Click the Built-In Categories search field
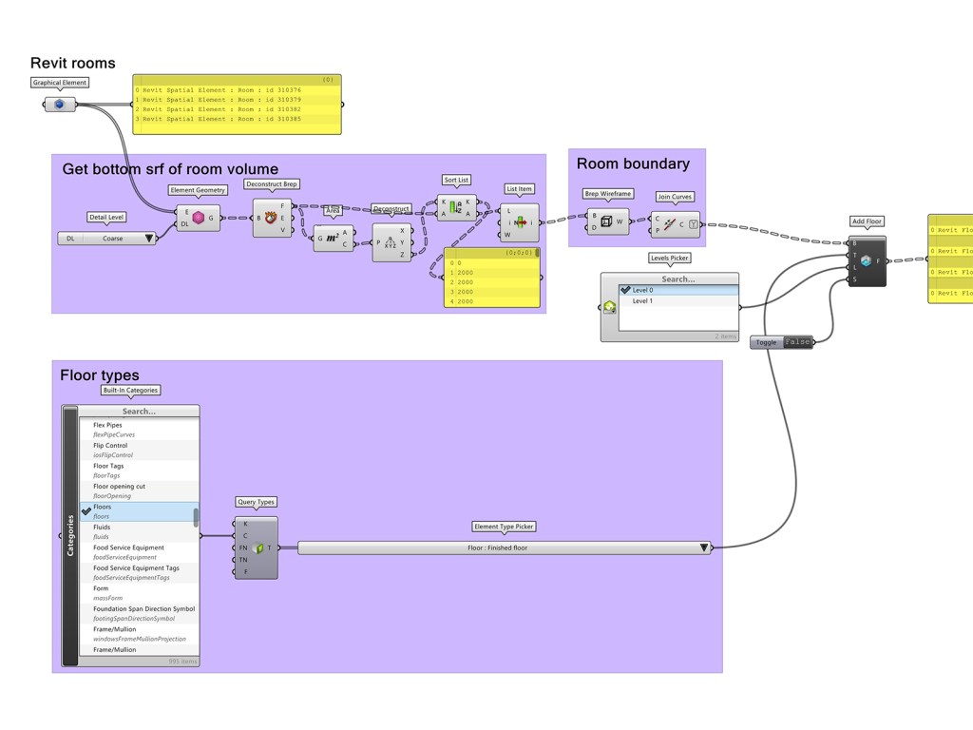The image size is (973, 730). pyautogui.click(x=139, y=412)
